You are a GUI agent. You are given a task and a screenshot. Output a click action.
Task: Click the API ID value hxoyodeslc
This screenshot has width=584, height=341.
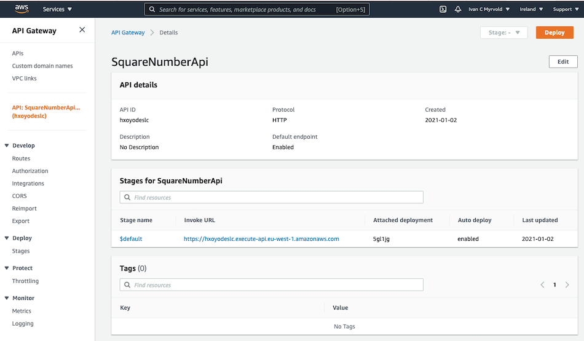click(134, 120)
